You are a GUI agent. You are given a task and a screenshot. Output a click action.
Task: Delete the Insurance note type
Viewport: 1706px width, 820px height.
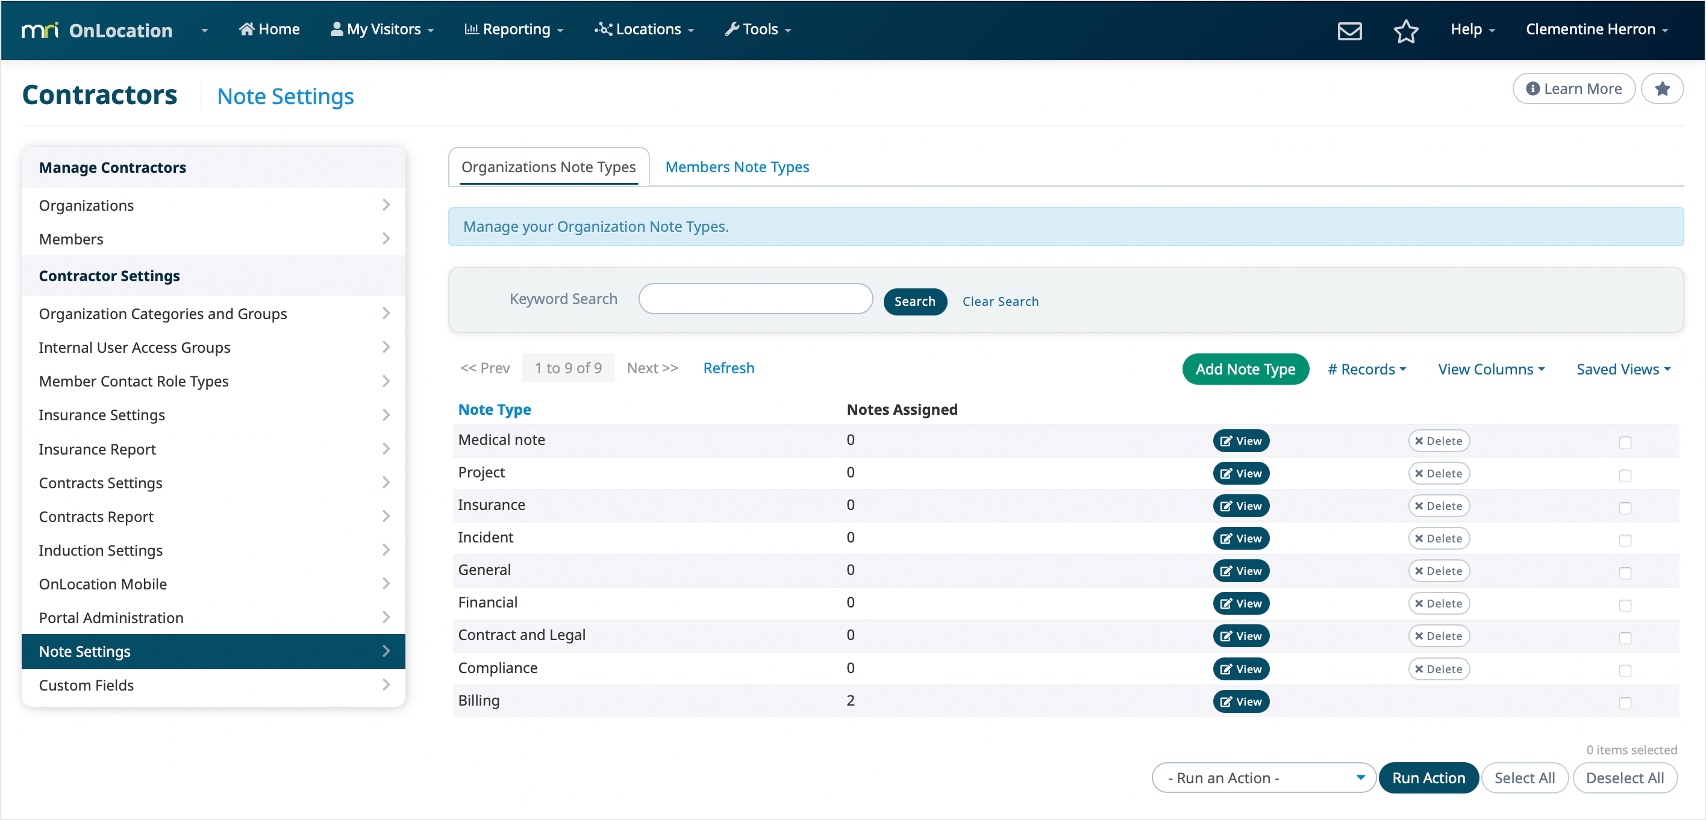(1439, 506)
